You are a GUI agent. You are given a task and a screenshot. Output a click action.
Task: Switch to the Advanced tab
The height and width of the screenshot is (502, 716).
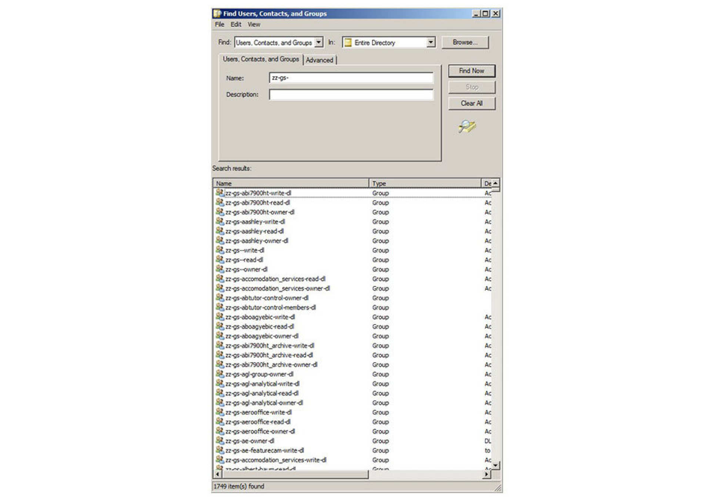(319, 60)
